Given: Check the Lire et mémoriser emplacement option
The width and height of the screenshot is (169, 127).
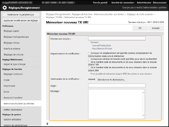Looking at the screenshot, I should click(89, 53).
